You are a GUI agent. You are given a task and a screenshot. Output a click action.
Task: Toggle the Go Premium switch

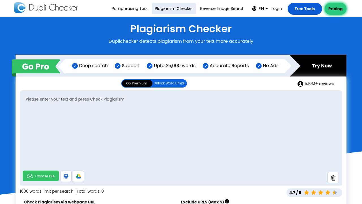pos(137,83)
